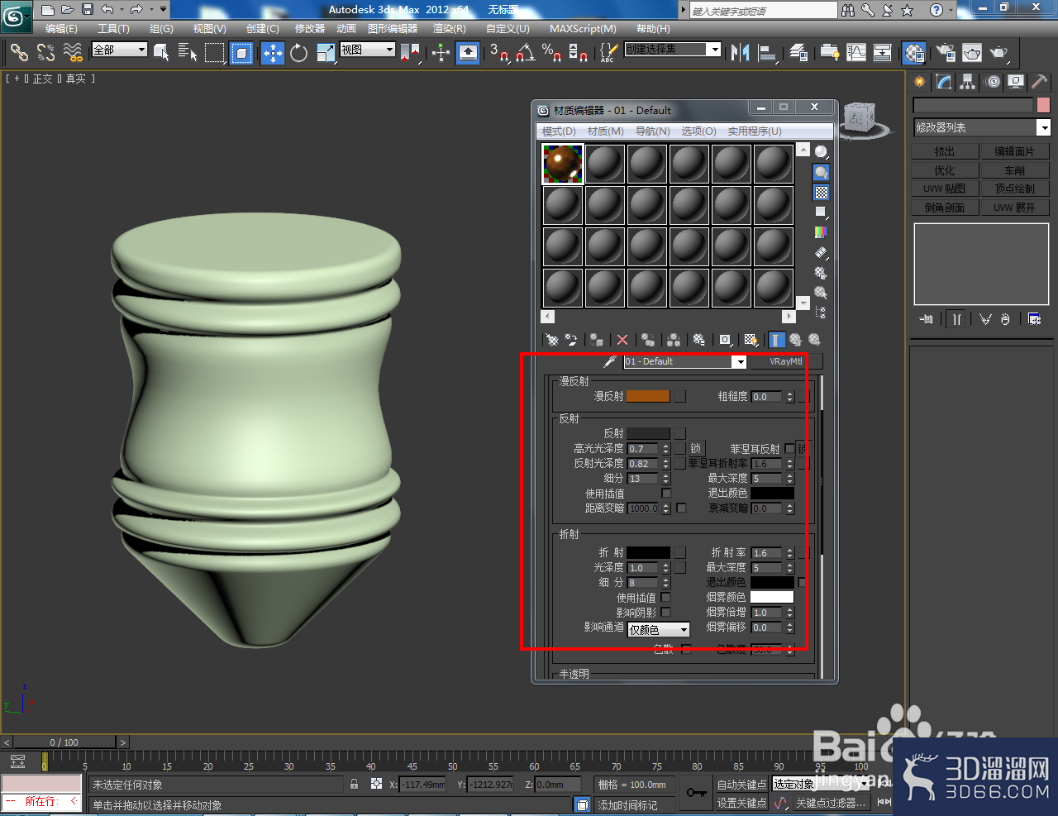
Task: Select the Link tool in main toolbar
Action: click(18, 53)
